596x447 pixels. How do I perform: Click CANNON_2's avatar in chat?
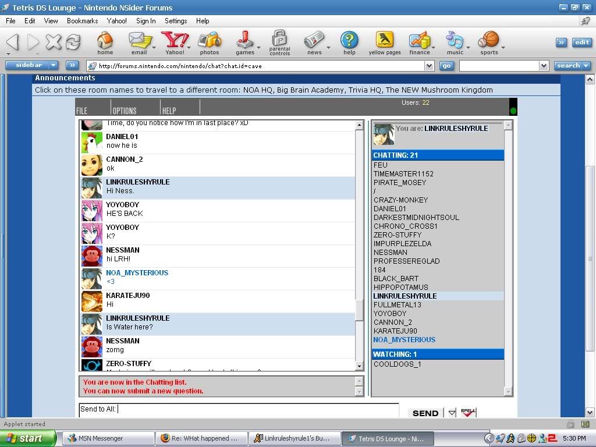point(91,165)
